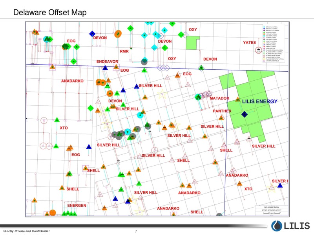Select the red circled well marker left of upper XTO
Viewport: 314px width, 235px height.
click(x=44, y=121)
